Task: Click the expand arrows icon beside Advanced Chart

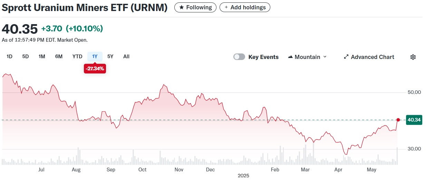Action: [346, 57]
